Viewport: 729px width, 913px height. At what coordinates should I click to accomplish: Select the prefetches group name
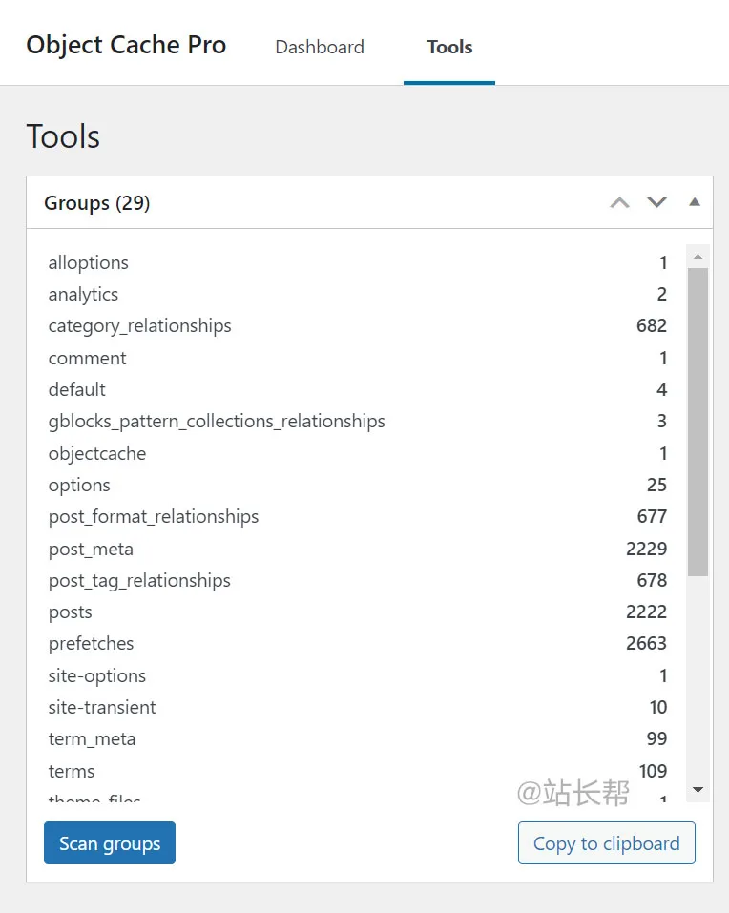pos(91,643)
